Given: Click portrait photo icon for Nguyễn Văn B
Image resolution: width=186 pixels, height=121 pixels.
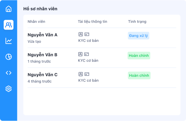Looking at the screenshot, I should pyautogui.click(x=80, y=54).
